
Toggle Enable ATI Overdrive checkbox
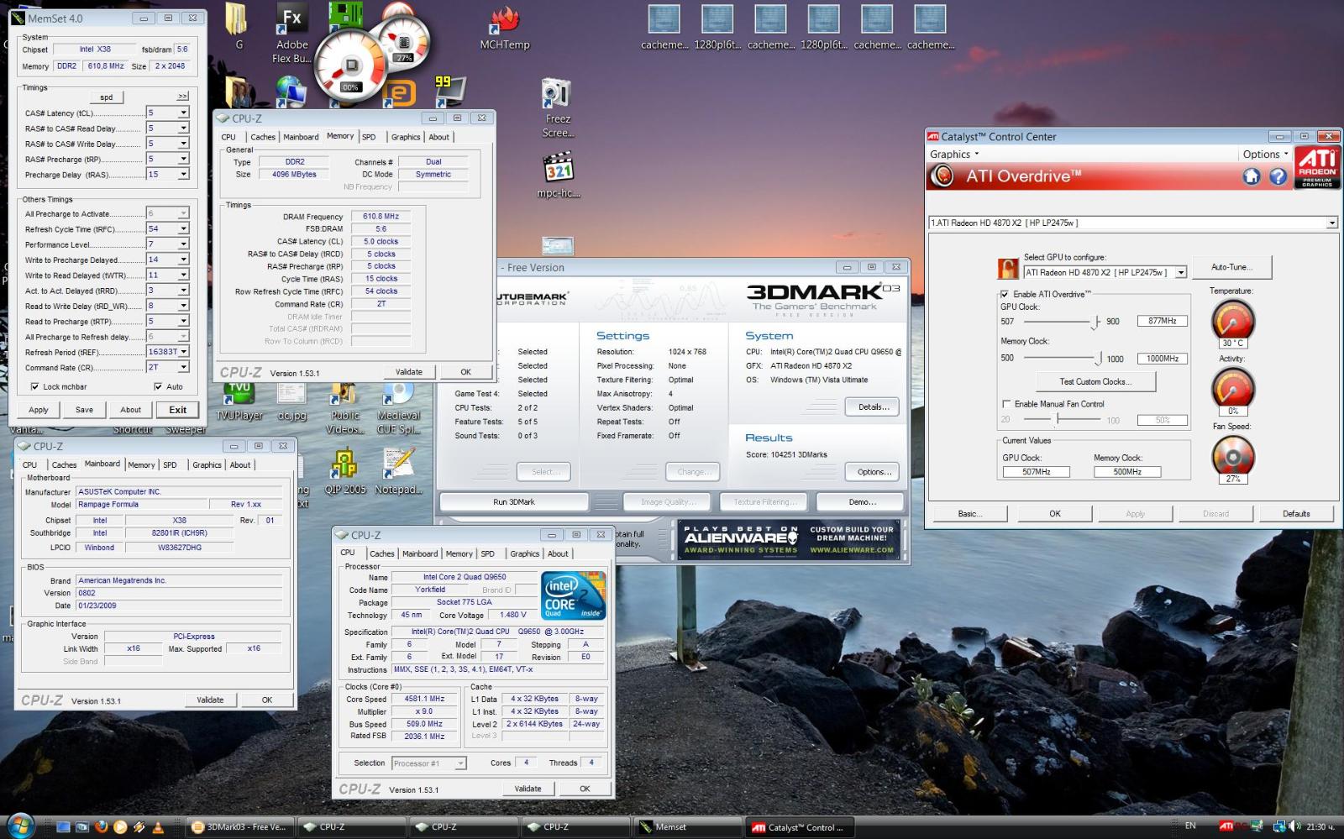(1004, 294)
